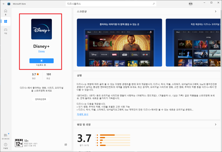Screen dimensions: 222x152
Task: Click the 설명 section heading
Action: [79, 75]
